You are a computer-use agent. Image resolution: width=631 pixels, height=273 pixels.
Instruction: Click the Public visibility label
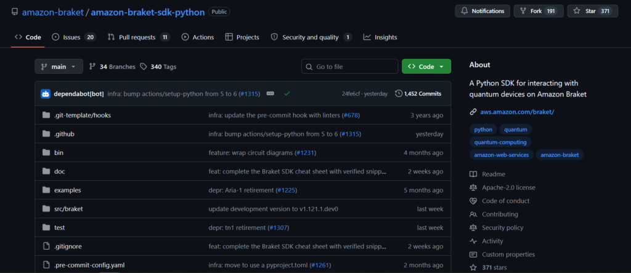click(x=219, y=12)
